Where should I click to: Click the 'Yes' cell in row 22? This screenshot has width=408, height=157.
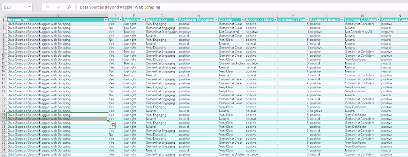(x=115, y=103)
